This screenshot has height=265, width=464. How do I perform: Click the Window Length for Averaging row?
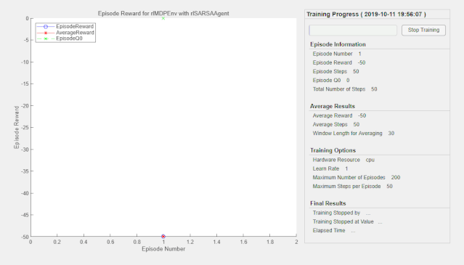point(354,134)
